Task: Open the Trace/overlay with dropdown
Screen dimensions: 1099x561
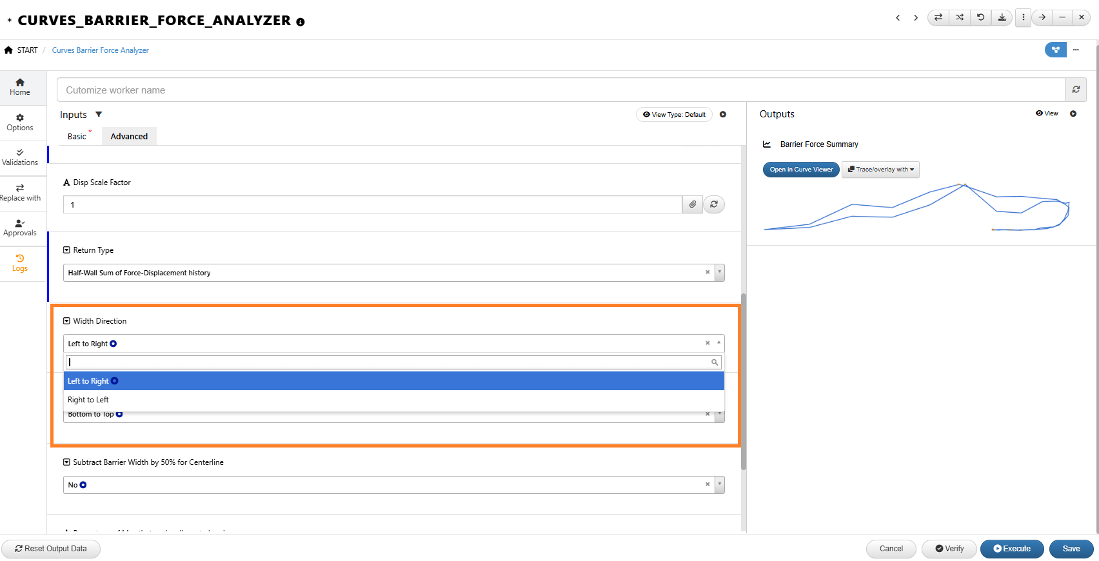Action: [x=880, y=170]
